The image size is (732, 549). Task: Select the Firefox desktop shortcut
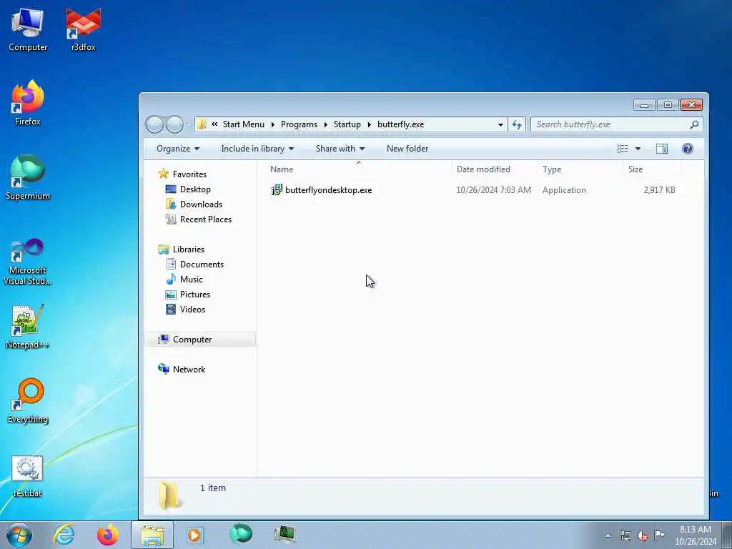click(28, 103)
